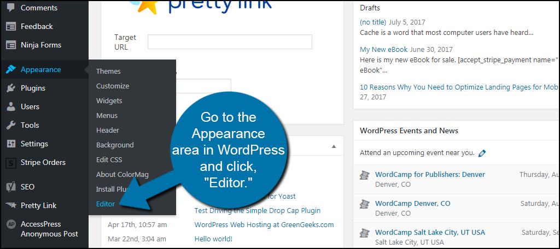
Task: Open the Users menu
Action: (30, 106)
